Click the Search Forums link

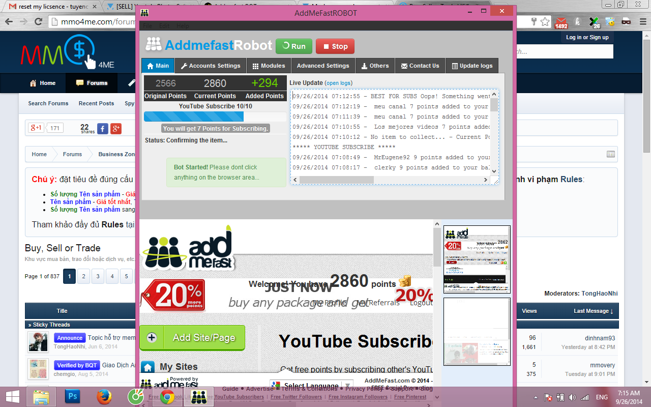pos(48,103)
